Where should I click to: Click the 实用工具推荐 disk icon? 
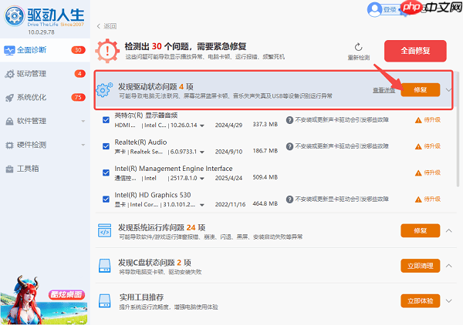tap(104, 301)
